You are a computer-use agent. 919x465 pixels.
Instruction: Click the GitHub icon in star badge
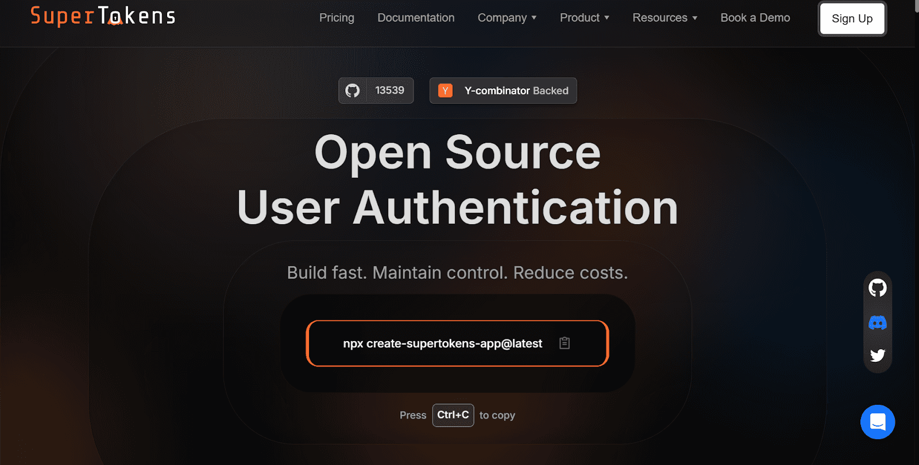coord(353,91)
